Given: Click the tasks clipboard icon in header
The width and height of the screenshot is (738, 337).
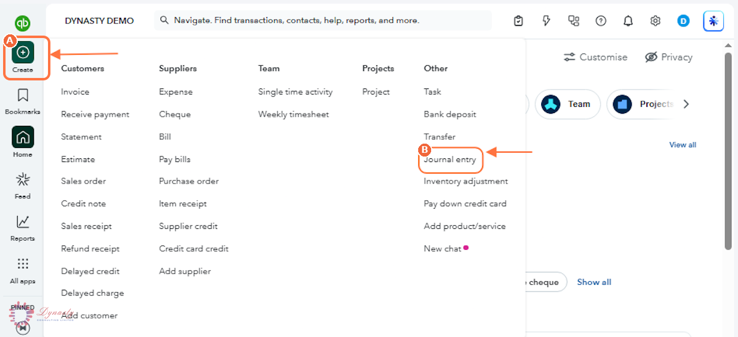Looking at the screenshot, I should (x=518, y=21).
